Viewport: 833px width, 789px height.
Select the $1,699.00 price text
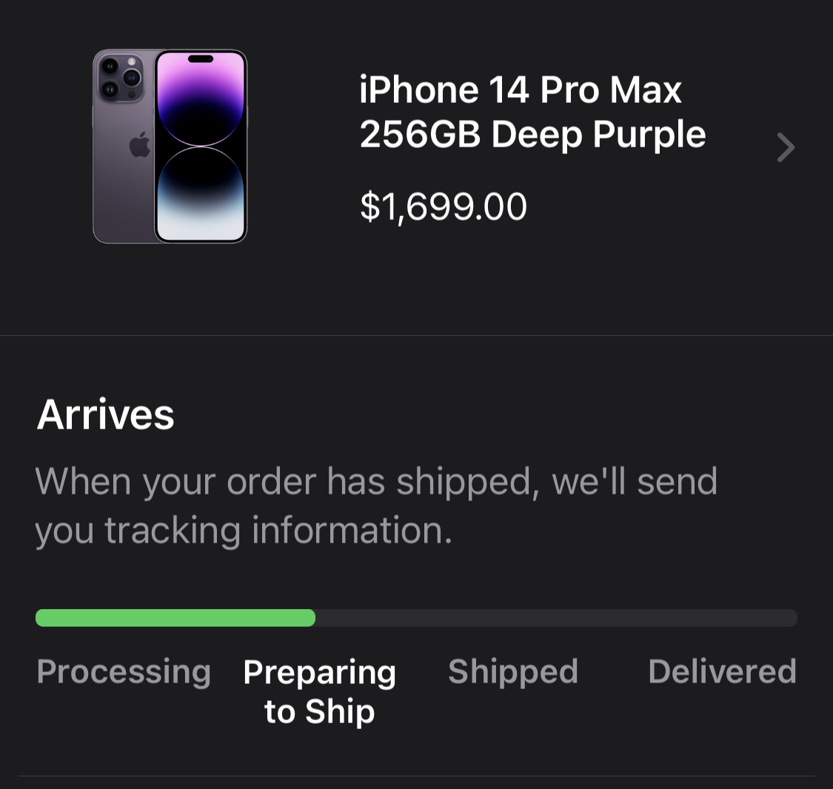444,207
